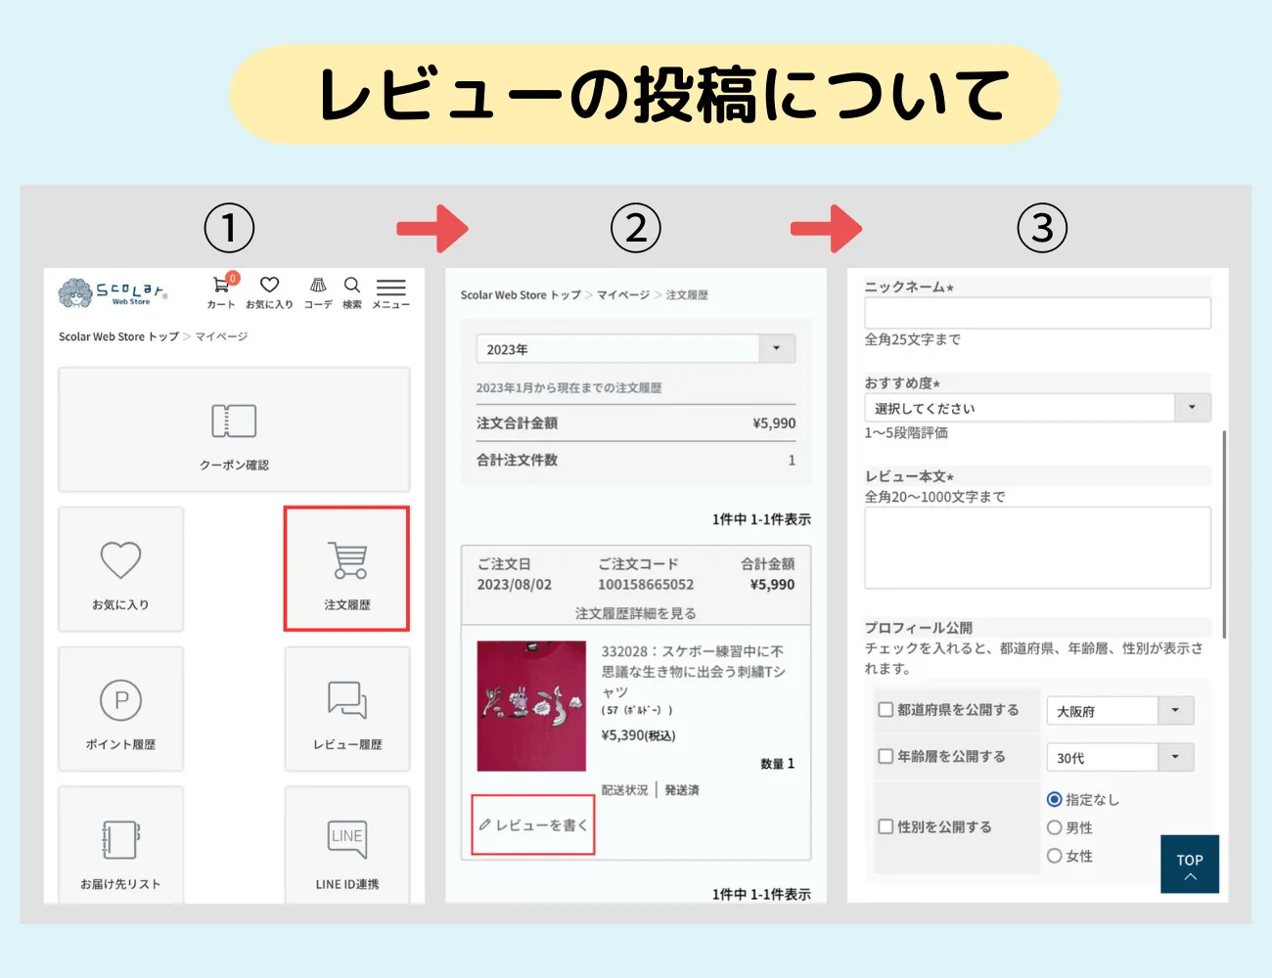1272x978 pixels.
Task: Click the ニックネーム input field
Action: pos(1037,313)
